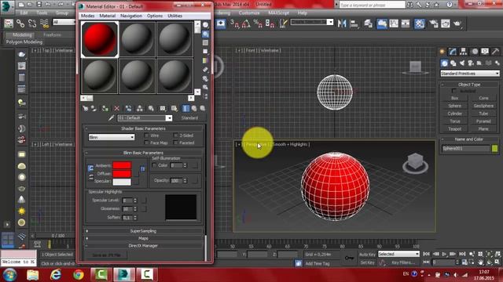Open the Selected key filter dropdown
The width and height of the screenshot is (503, 282).
398,254
